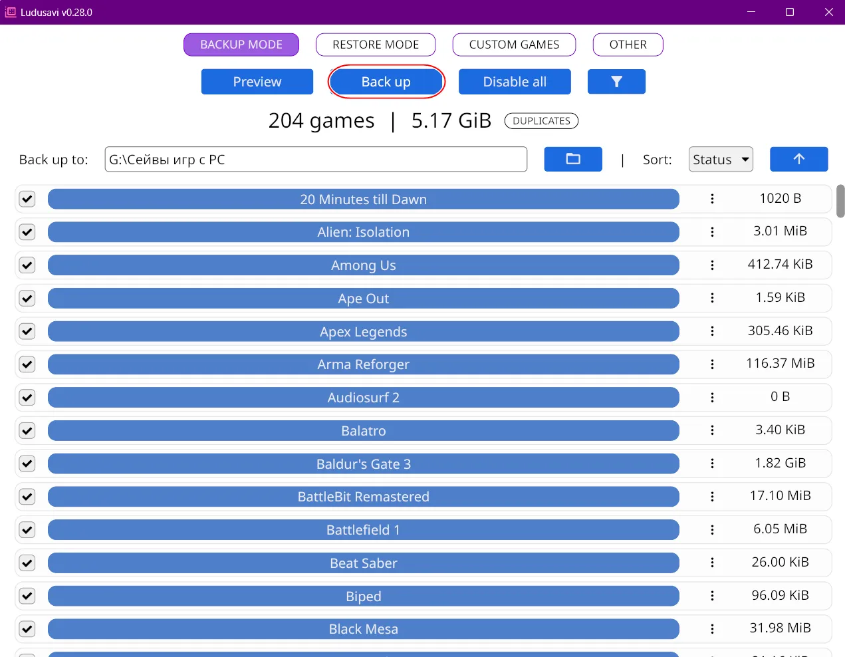This screenshot has width=845, height=657.
Task: Click the Ludusavi app icon in title bar
Action: [11, 12]
